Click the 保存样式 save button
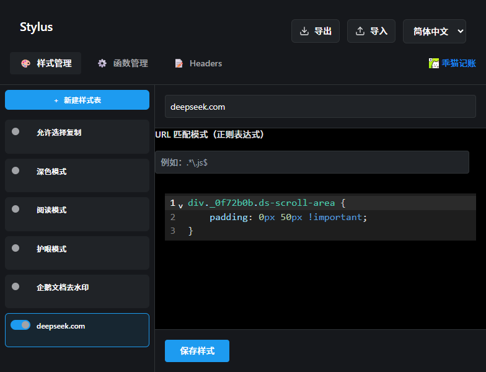486x372 pixels. 197,351
